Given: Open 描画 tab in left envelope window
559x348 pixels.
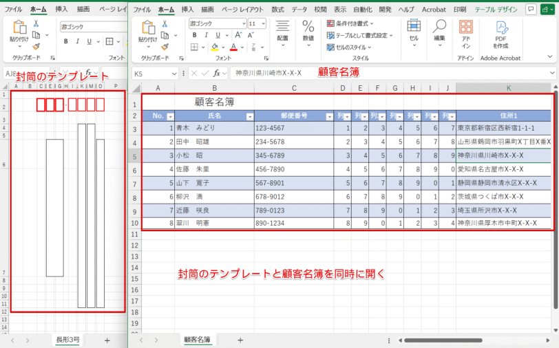Looking at the screenshot, I should (83, 9).
